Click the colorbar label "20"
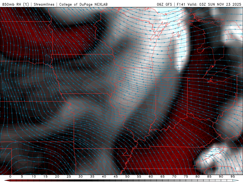Screen dimensions: 243x182 57,177
